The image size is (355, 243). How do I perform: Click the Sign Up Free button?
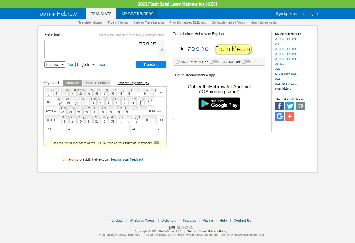(x=286, y=14)
